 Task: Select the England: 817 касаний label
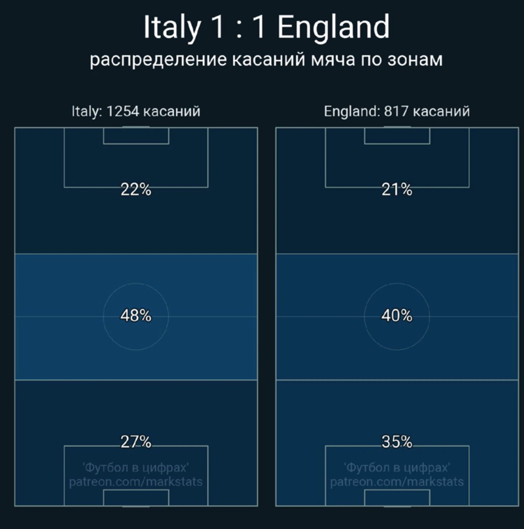[x=397, y=111]
